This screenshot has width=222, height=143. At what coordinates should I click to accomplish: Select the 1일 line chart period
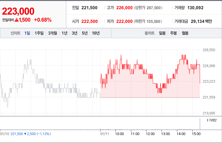point(27,33)
